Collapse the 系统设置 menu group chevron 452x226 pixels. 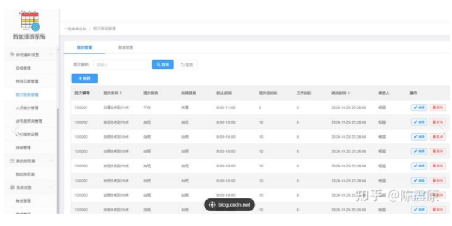point(51,187)
